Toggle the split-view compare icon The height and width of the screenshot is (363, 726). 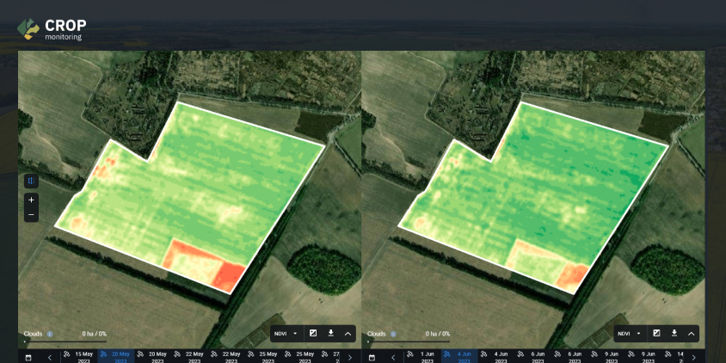(x=31, y=181)
